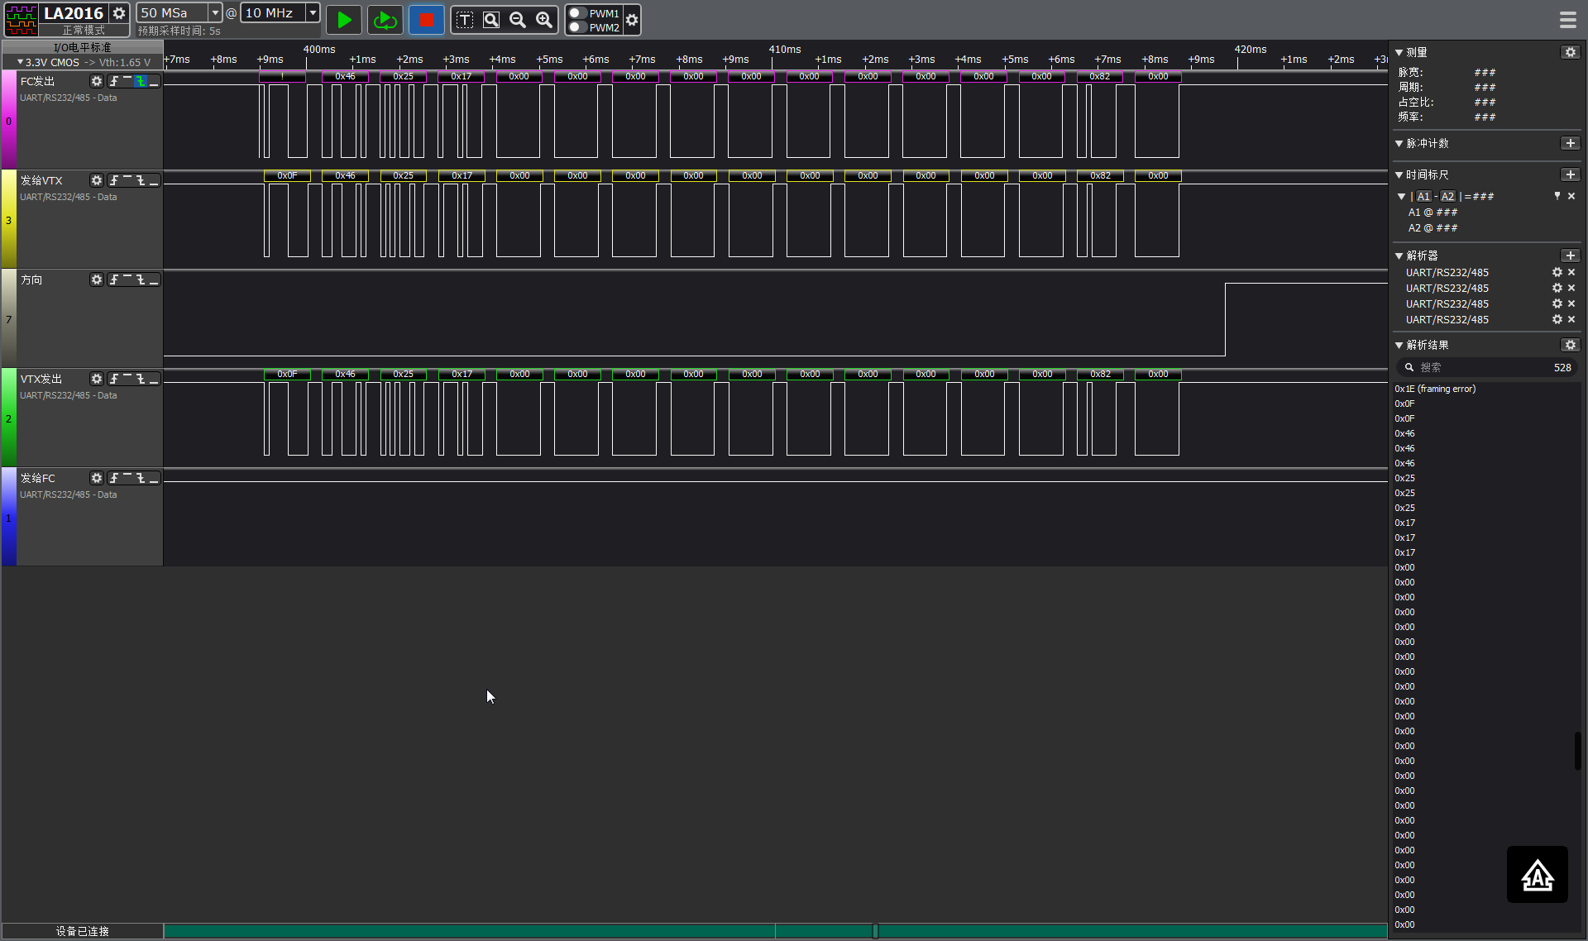Start repeated loop capture

pyautogui.click(x=385, y=20)
